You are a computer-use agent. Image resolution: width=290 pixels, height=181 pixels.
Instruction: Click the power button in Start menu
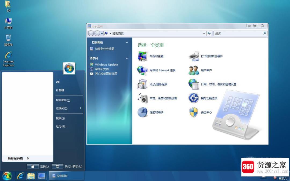tap(57, 167)
